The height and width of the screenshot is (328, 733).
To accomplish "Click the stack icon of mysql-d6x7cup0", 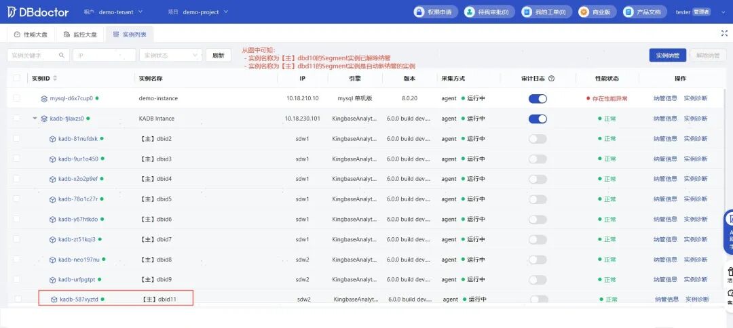I will click(x=44, y=98).
